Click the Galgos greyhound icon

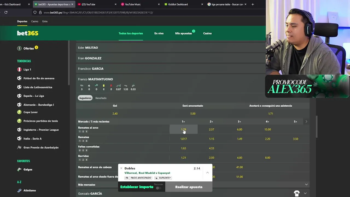[x=19, y=169]
